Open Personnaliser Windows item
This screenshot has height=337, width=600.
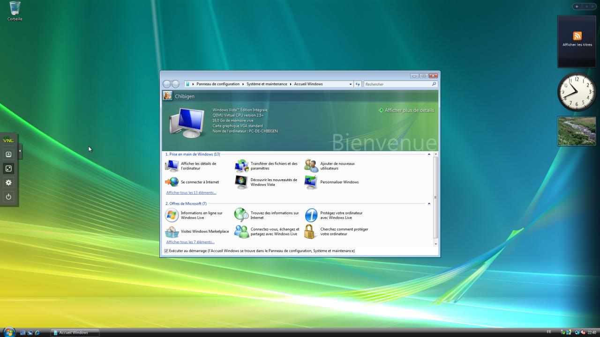coord(339,182)
